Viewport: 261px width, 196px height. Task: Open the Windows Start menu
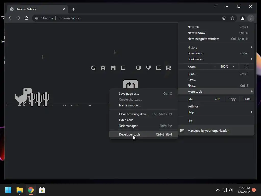(x=8, y=190)
